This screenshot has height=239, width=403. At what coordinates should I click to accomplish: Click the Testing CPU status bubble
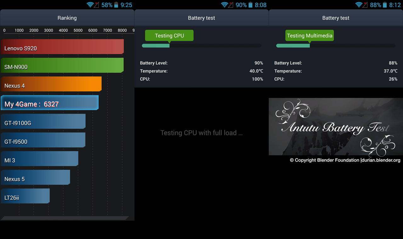(x=169, y=36)
